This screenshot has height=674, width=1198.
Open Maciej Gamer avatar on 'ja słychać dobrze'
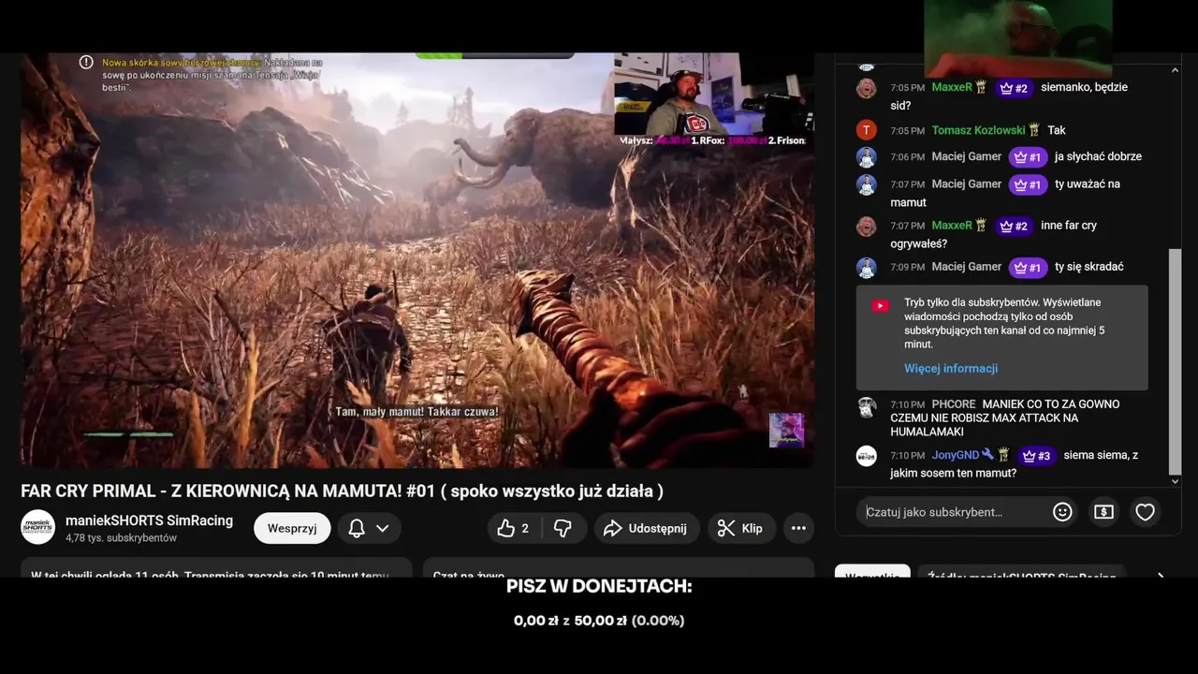coord(867,157)
